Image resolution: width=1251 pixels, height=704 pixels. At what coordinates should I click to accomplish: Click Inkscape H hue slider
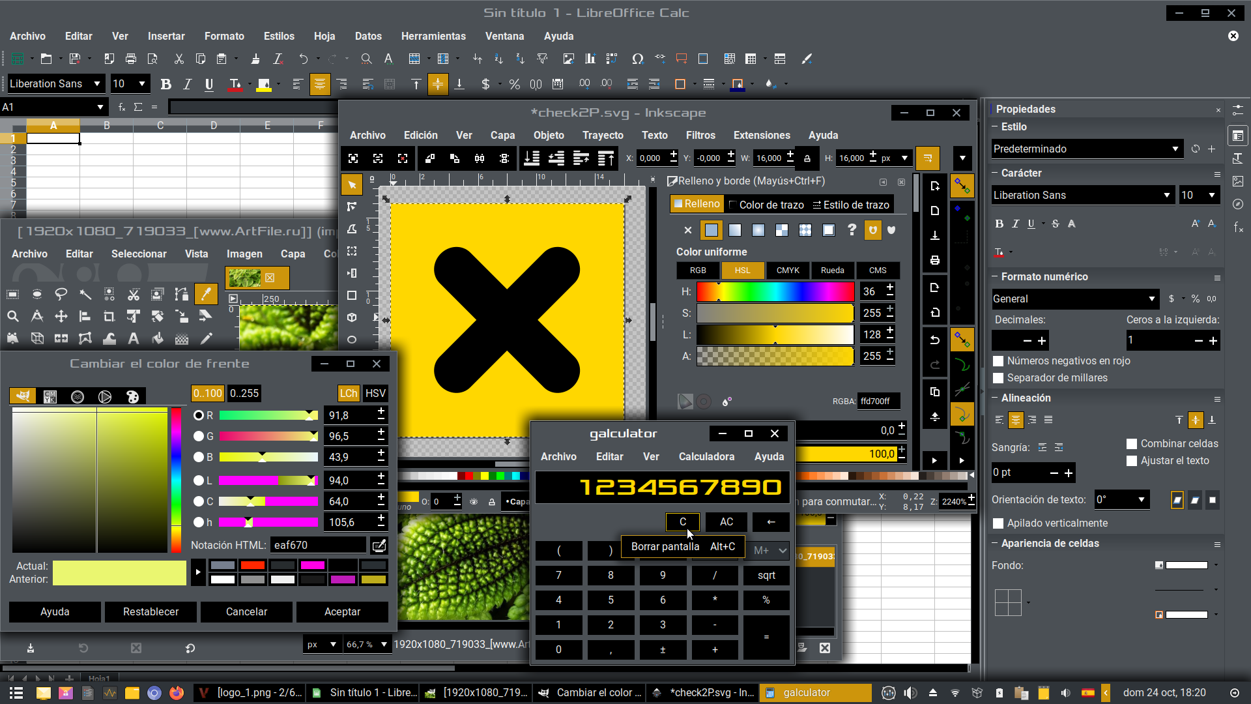coord(775,292)
